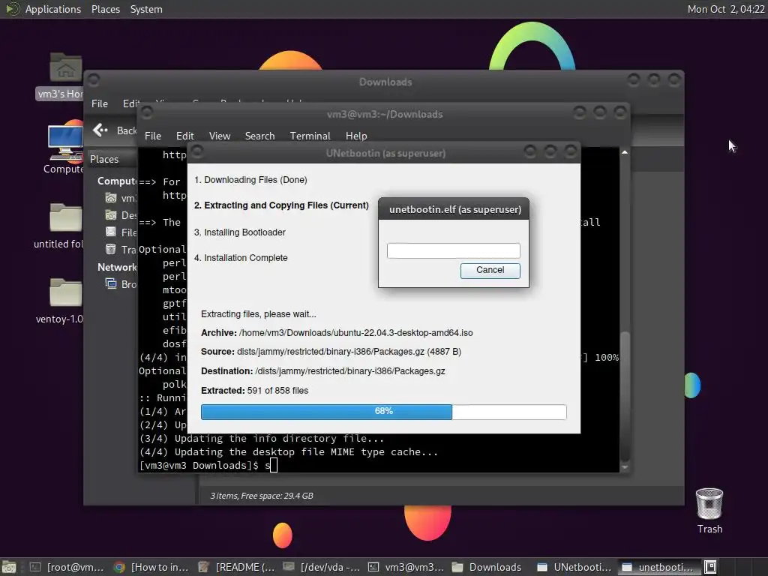Select the untitled folder desktop icon
Viewport: 768px width, 576px height.
(66, 217)
